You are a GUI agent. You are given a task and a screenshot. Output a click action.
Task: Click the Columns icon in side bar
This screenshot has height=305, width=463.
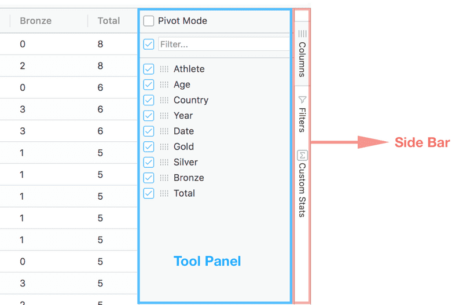tap(302, 34)
